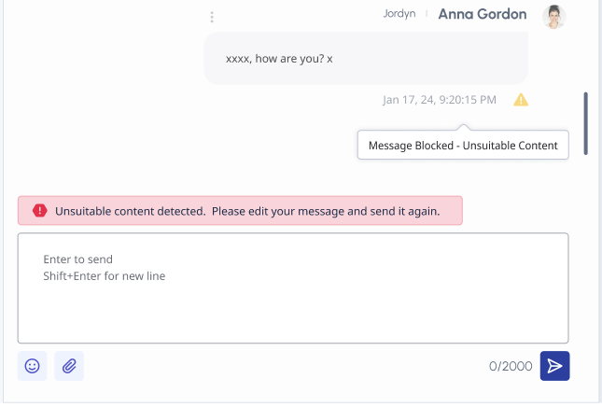The height and width of the screenshot is (407, 602).
Task: Send the message with the arrow button
Action: point(554,366)
